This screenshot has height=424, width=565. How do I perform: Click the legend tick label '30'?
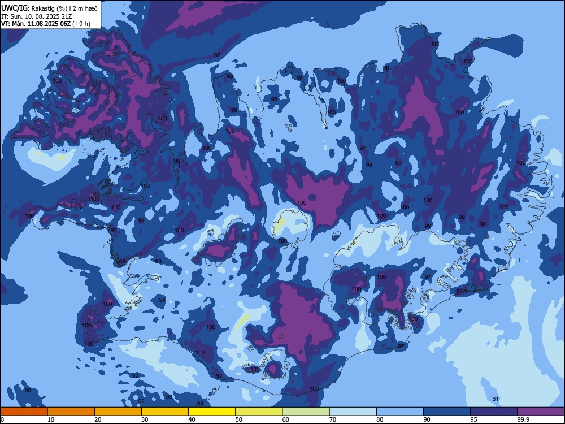coord(145,419)
